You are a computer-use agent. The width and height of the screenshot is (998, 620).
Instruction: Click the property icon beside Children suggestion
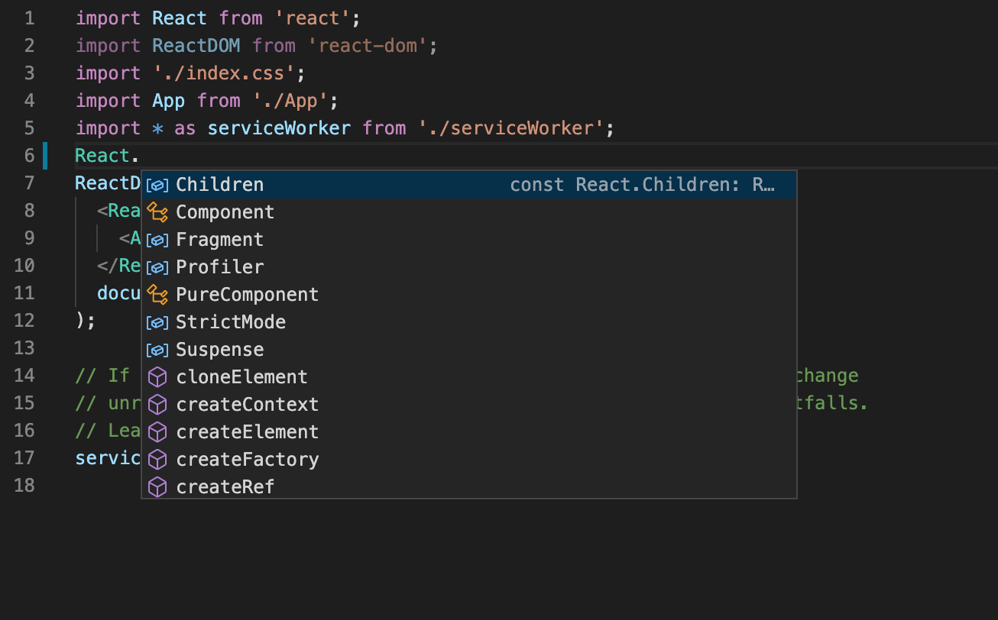coord(157,184)
